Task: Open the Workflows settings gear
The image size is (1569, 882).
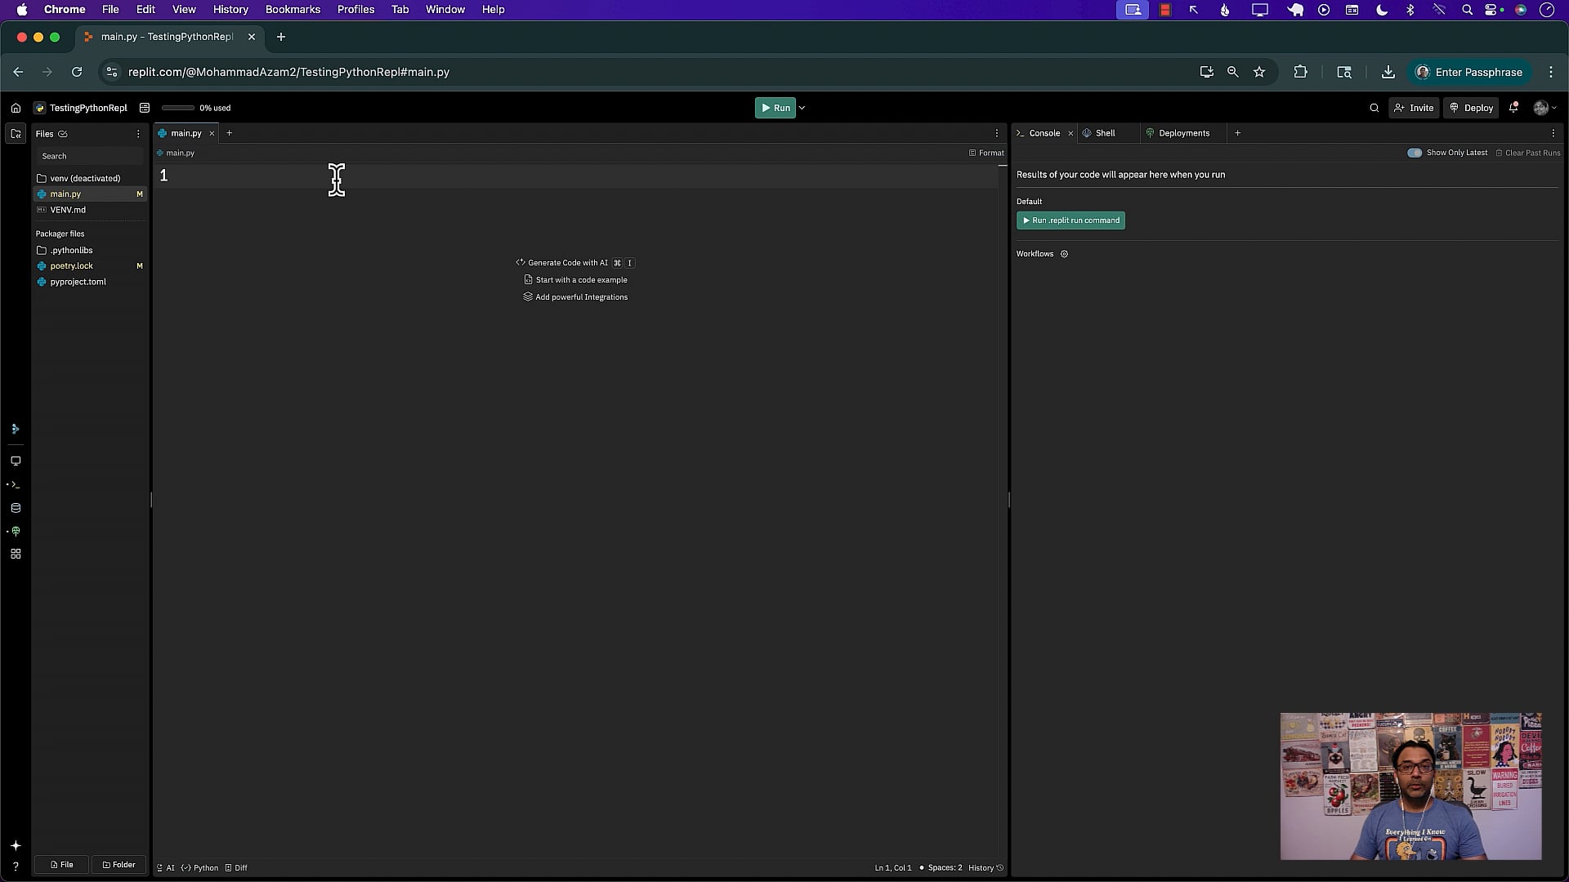Action: tap(1064, 254)
